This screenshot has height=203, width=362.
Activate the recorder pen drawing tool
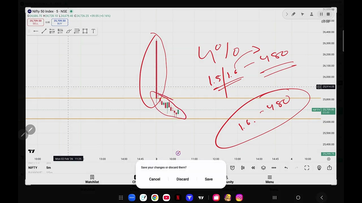pos(294,14)
